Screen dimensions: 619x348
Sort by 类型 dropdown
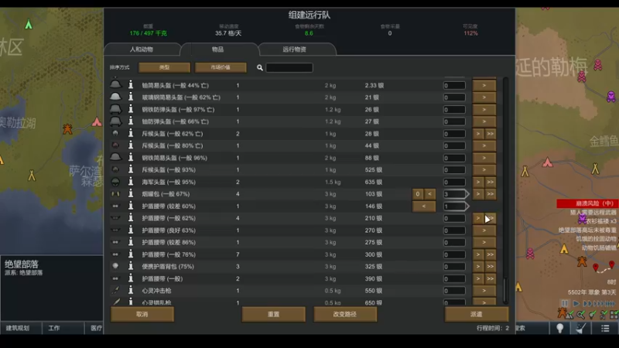164,67
